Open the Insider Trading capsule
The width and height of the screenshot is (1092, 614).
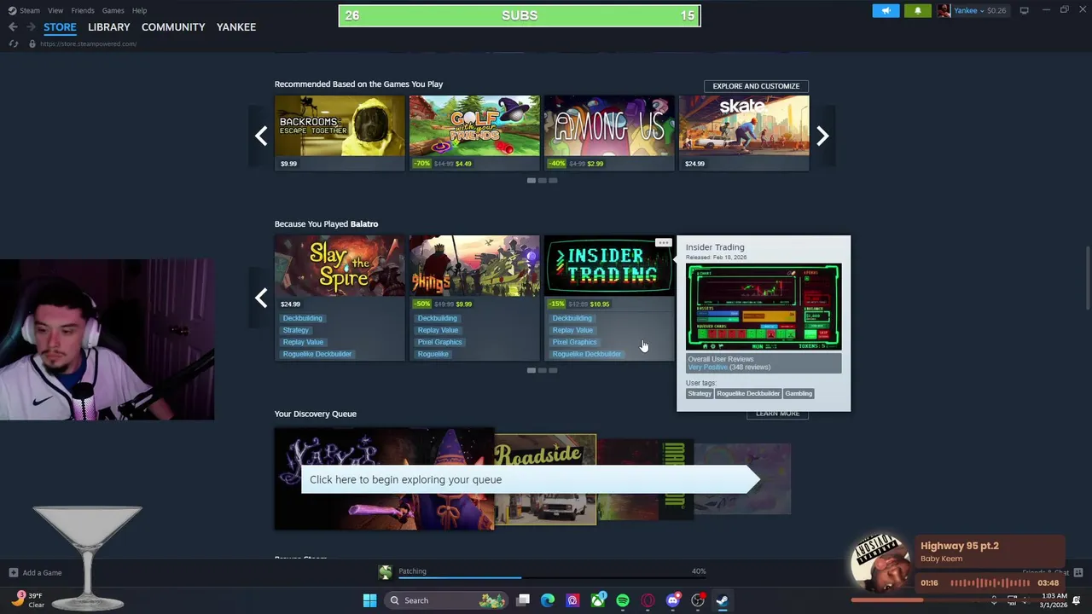click(609, 266)
